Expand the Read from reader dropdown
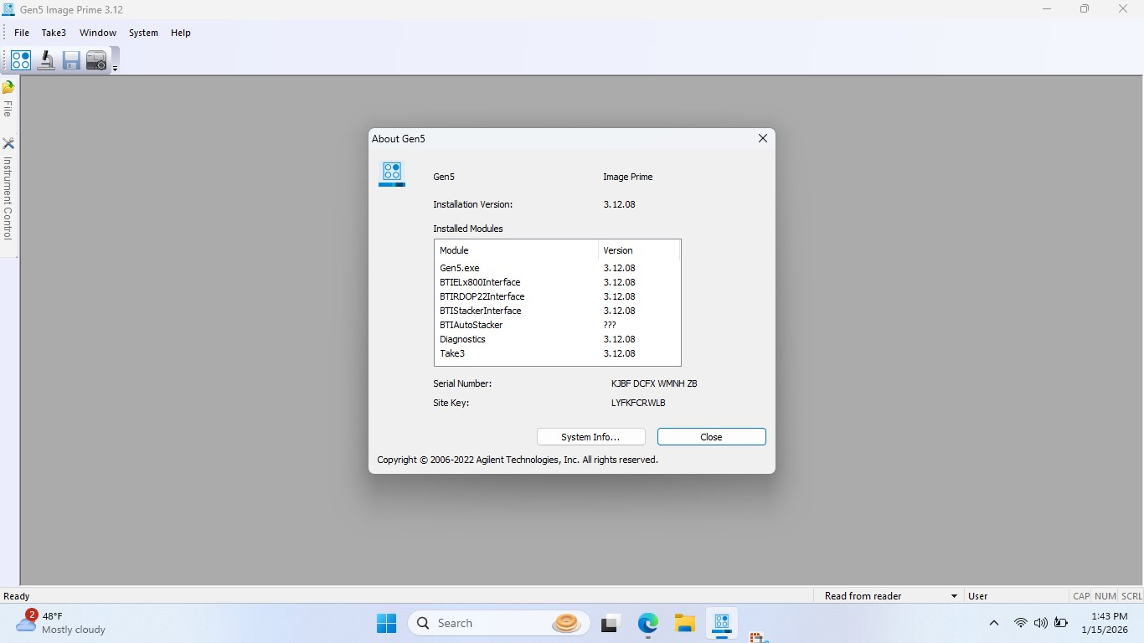This screenshot has width=1144, height=643. click(954, 596)
